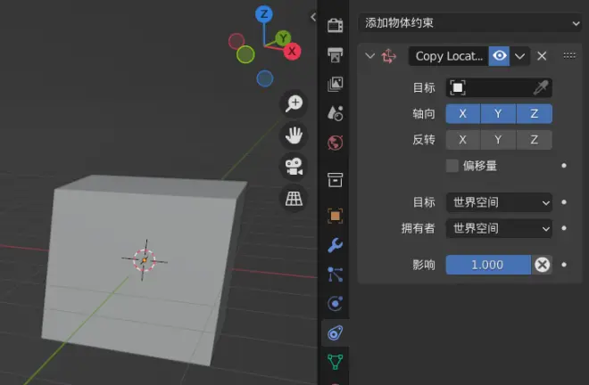Collapse the sidebar arrow in viewport
The width and height of the screenshot is (589, 385).
313,17
